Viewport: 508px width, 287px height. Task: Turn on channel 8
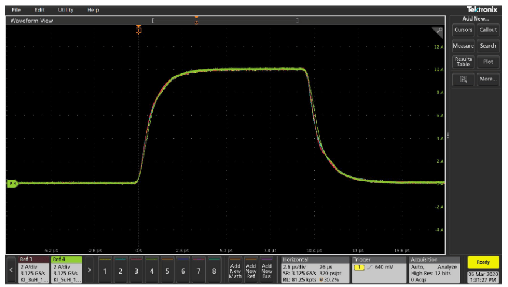(214, 270)
